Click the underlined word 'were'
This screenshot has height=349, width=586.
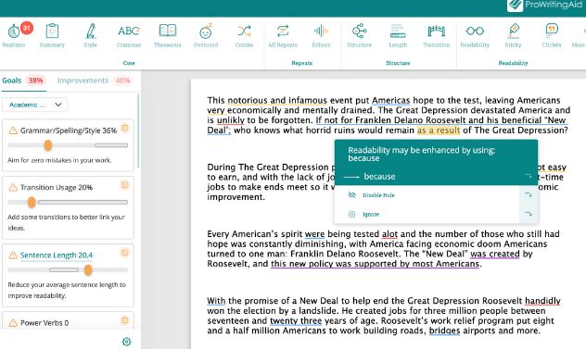[314, 234]
